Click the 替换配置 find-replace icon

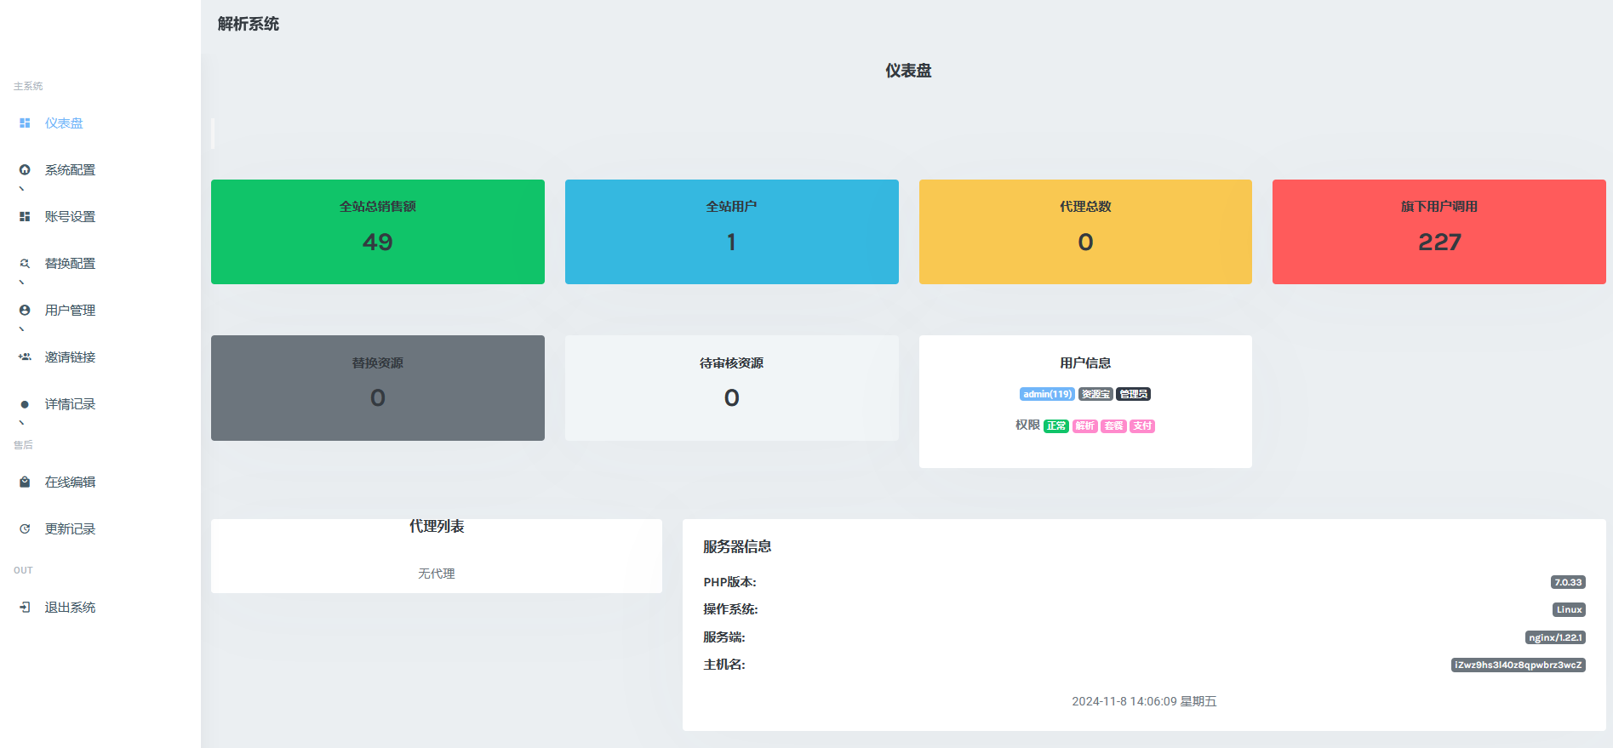(25, 264)
